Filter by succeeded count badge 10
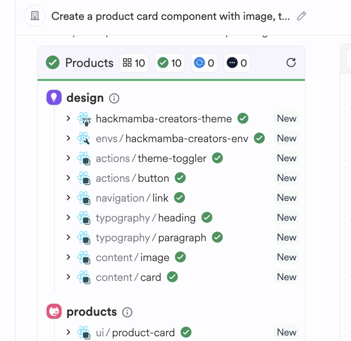The image size is (351, 341). [170, 63]
